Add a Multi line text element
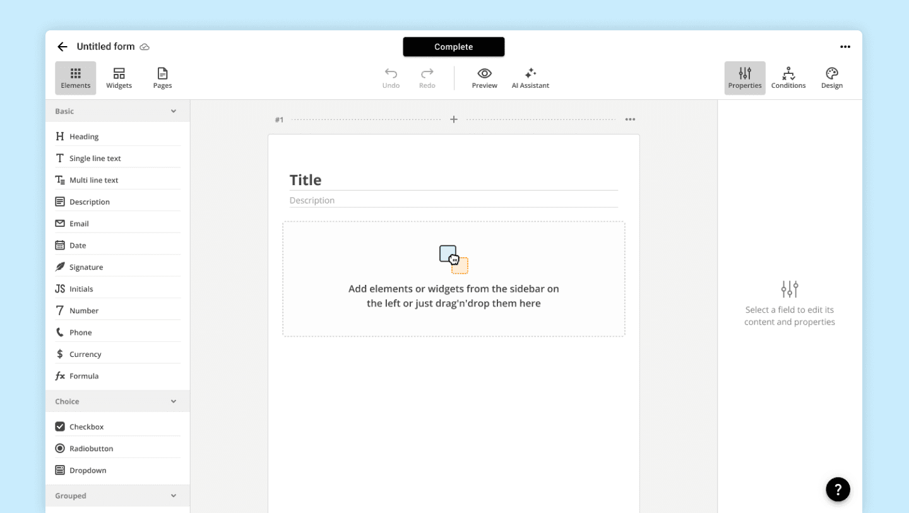 [x=117, y=180]
